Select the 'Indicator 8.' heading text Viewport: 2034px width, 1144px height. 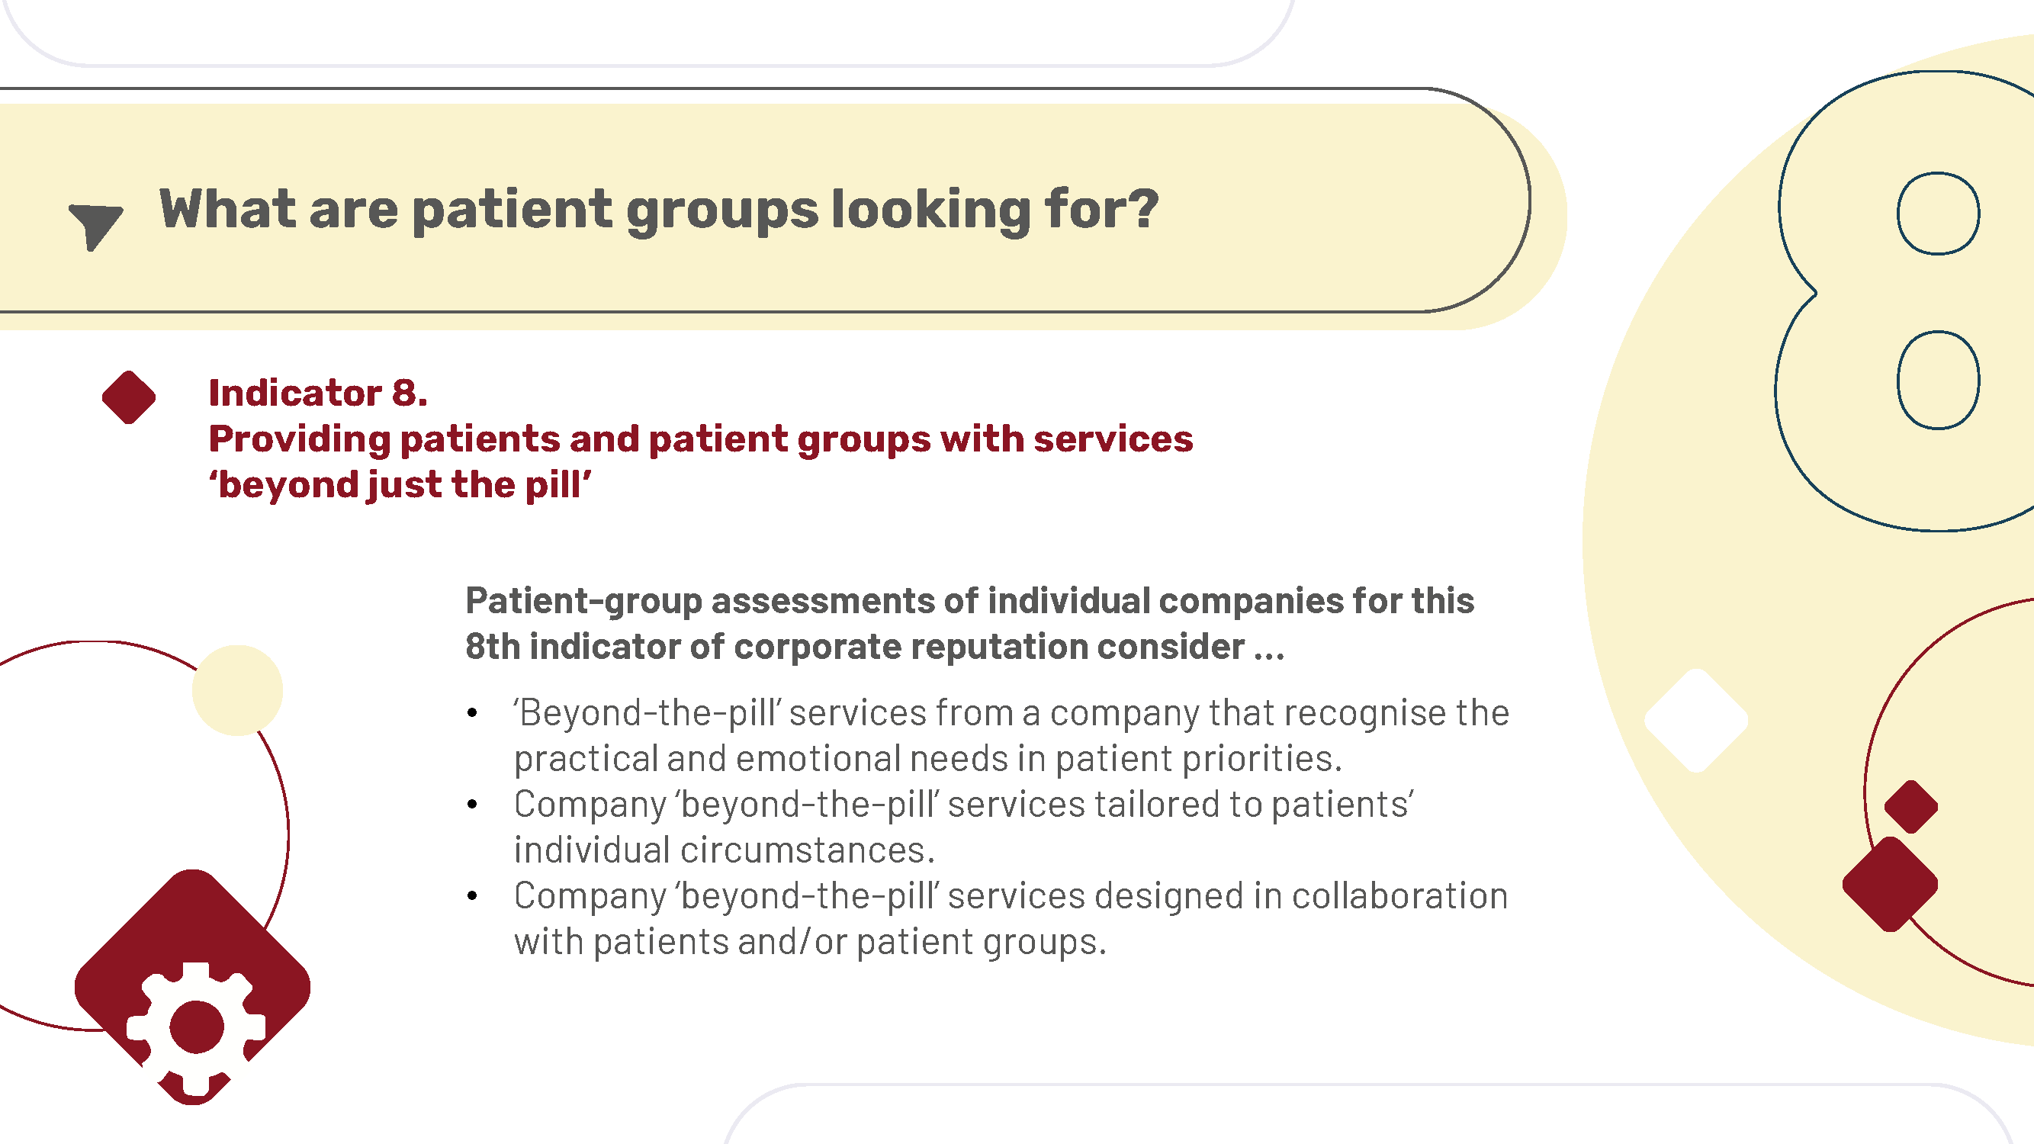(x=317, y=392)
